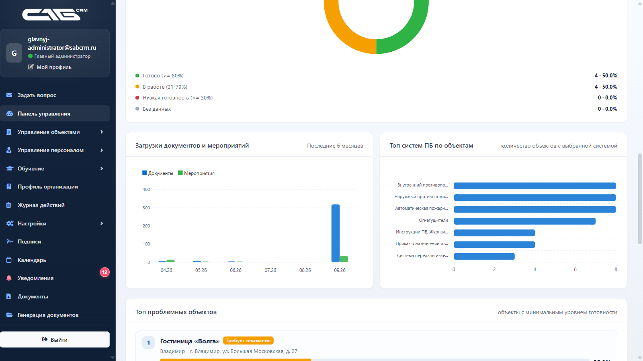This screenshot has height=361, width=643.
Task: Click the graduation cap icon for Обучение
Action: [10, 168]
